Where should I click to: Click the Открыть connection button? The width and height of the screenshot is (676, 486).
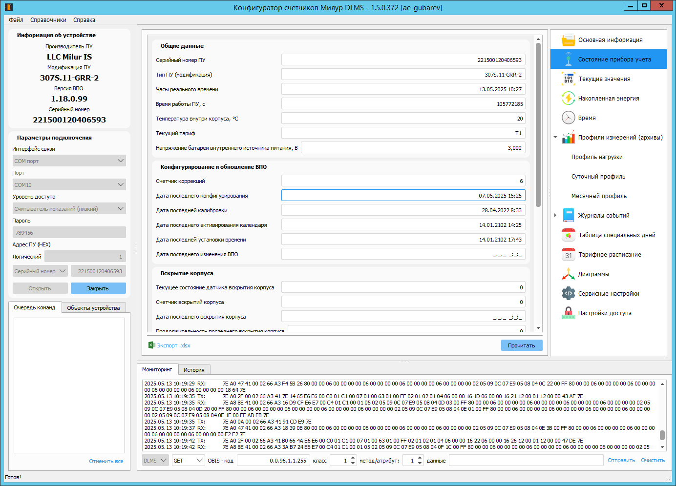click(40, 288)
